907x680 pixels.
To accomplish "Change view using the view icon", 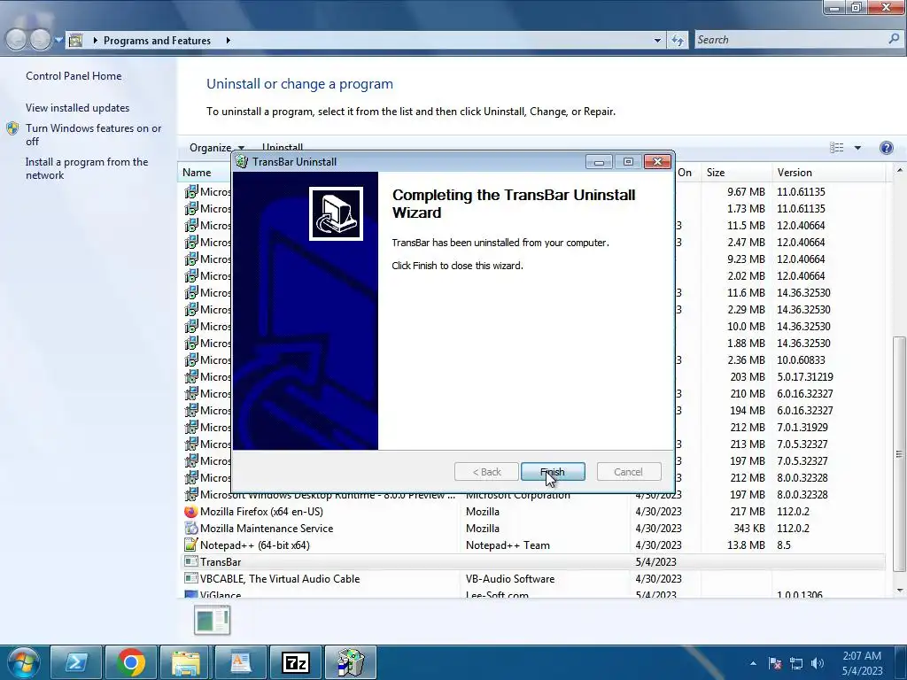I will (x=836, y=148).
